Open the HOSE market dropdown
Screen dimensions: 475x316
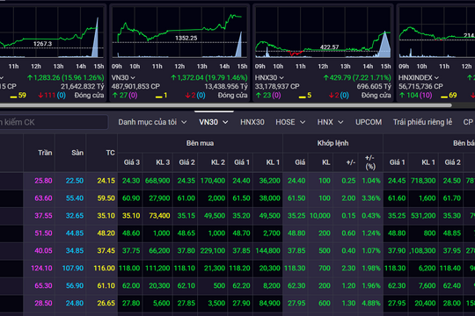[290, 122]
